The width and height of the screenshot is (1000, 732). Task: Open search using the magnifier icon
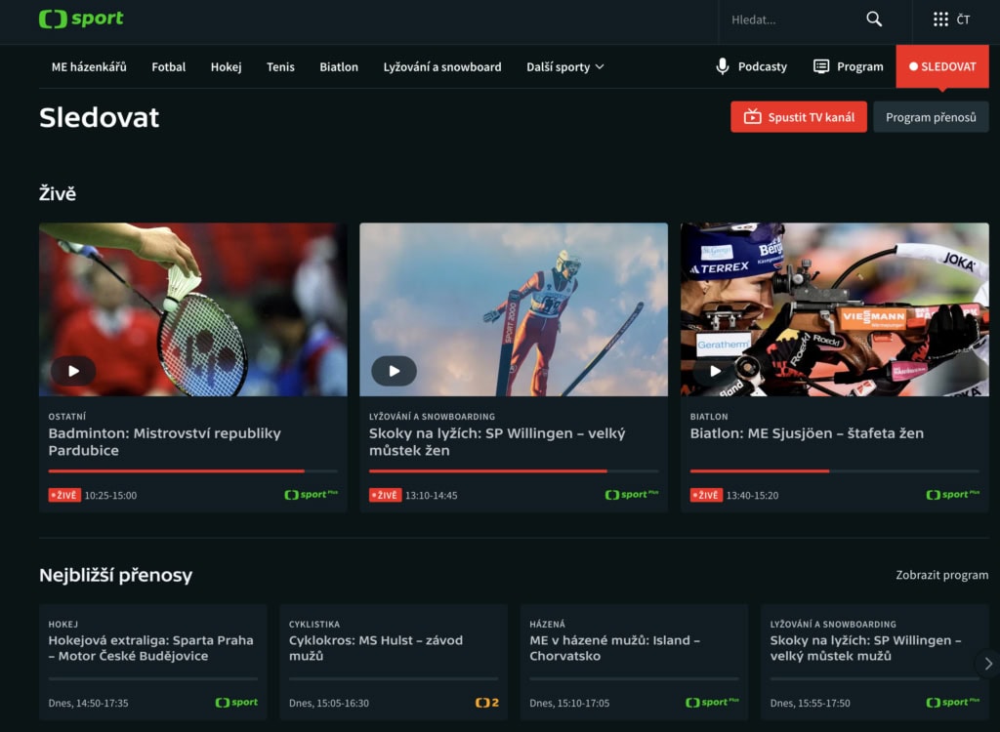click(x=873, y=19)
